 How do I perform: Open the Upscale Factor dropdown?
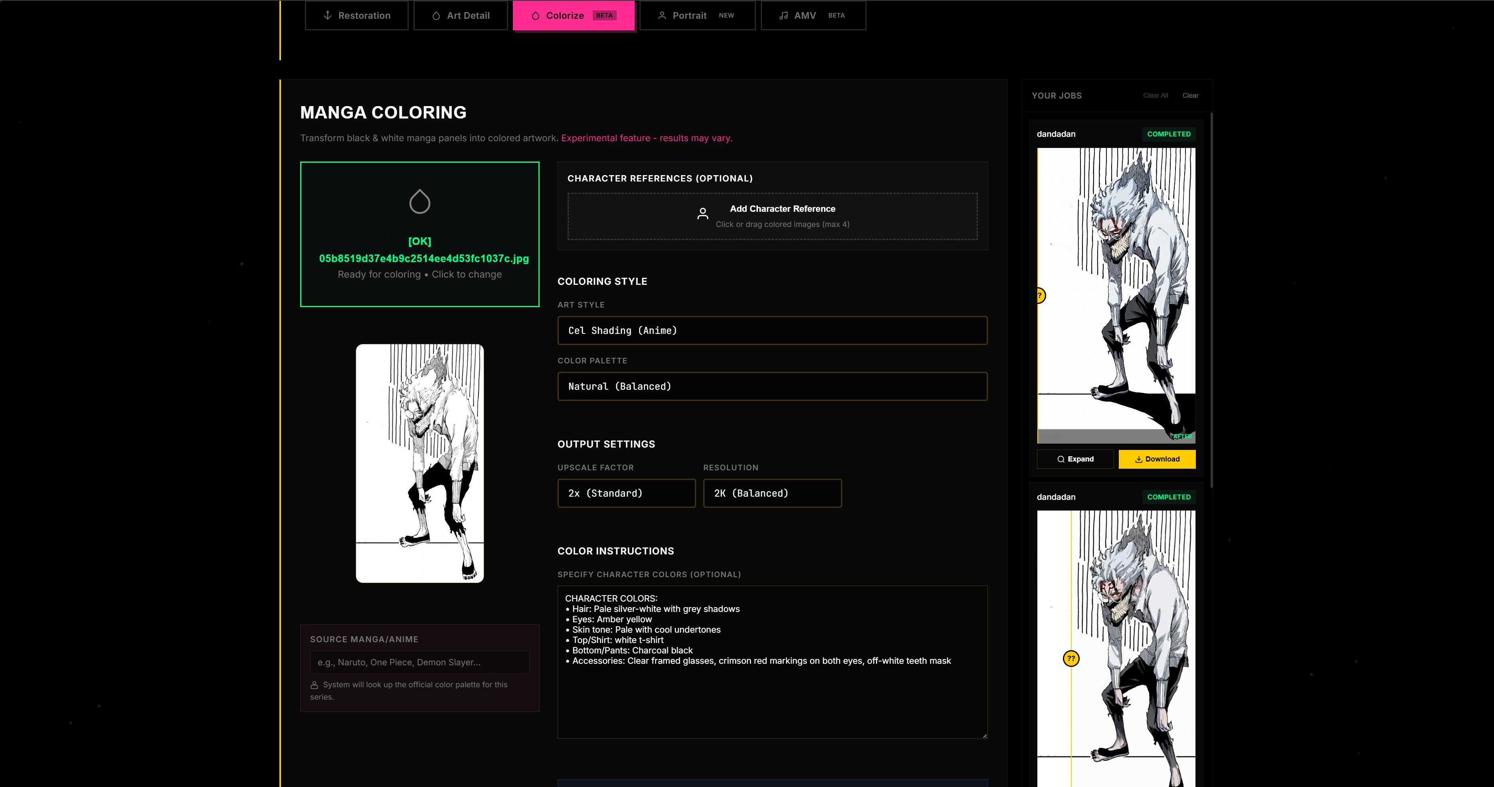coord(626,493)
